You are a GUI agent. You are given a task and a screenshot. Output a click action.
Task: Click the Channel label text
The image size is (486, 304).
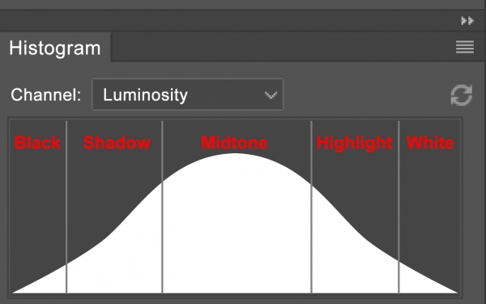(x=46, y=95)
